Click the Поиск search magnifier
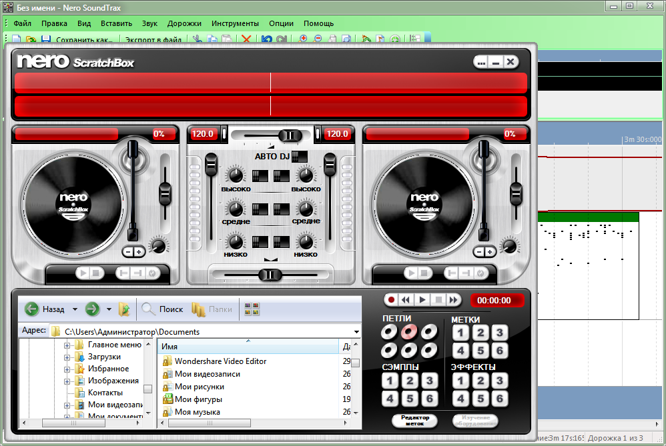 pos(148,309)
